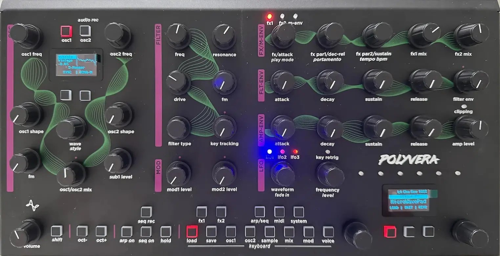Viewport: 500px width, 256px height.
Task: Adjust the osc2 shape knob
Action: pos(118,115)
